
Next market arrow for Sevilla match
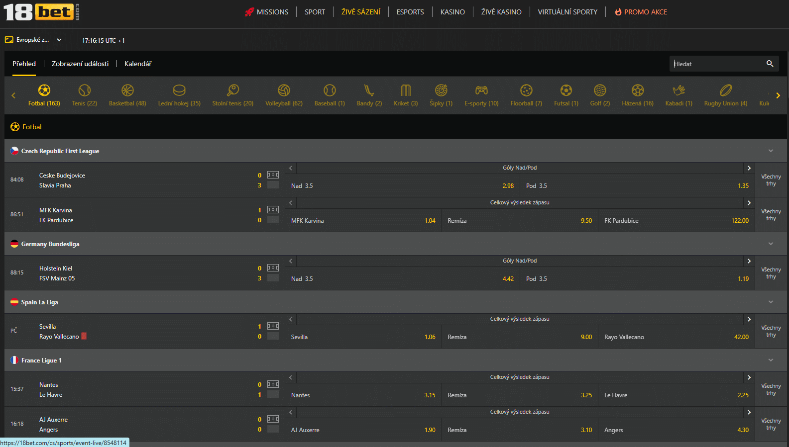click(749, 319)
